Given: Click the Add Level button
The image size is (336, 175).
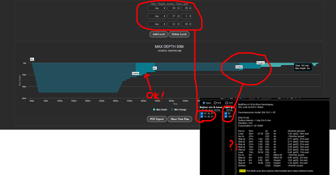Looking at the screenshot, I should (158, 34).
